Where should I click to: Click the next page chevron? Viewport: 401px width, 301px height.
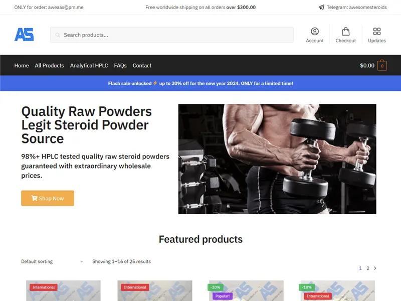click(375, 268)
